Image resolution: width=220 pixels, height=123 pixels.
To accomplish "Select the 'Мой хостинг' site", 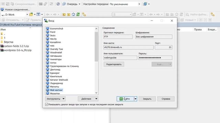I will (x=56, y=90).
